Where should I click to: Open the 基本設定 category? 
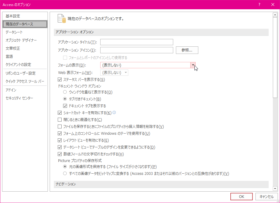25,16
